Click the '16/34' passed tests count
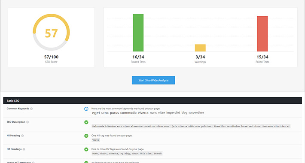This screenshot has width=305, height=163. pos(138,57)
